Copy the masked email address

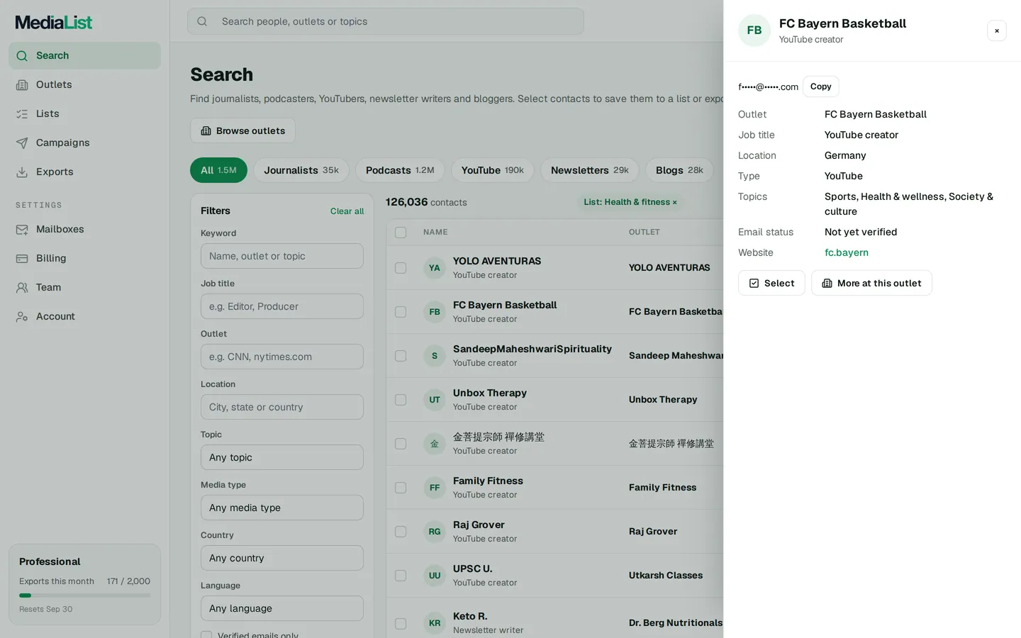click(821, 86)
